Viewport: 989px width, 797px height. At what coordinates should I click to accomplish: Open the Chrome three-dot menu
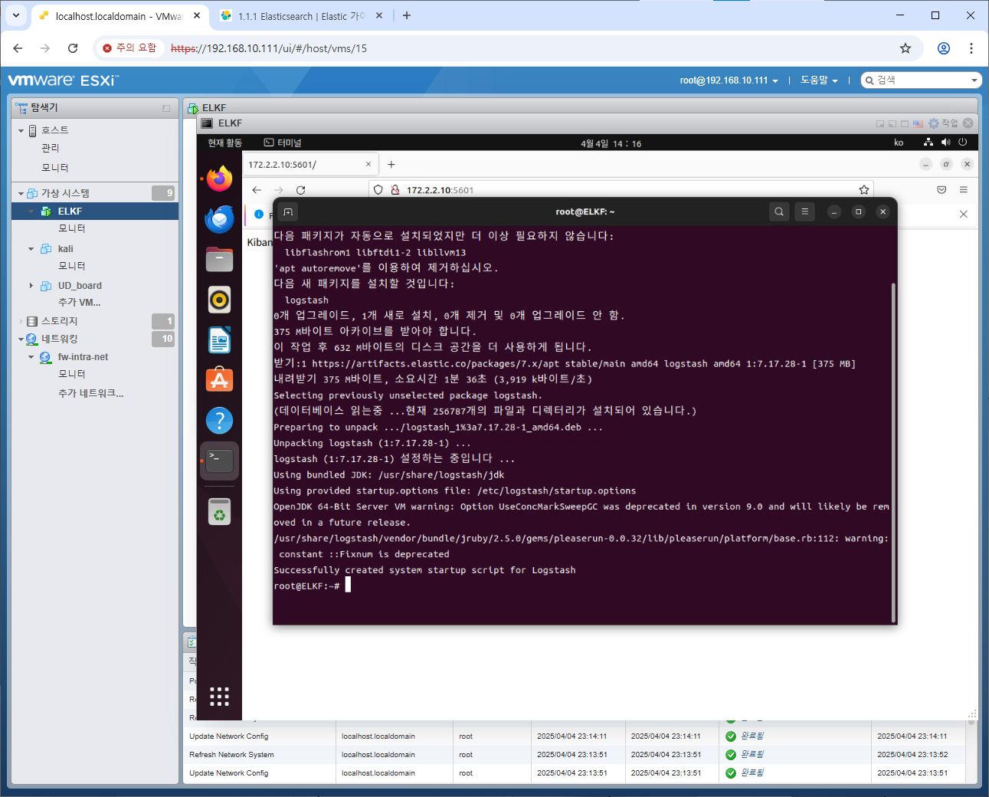[x=971, y=48]
